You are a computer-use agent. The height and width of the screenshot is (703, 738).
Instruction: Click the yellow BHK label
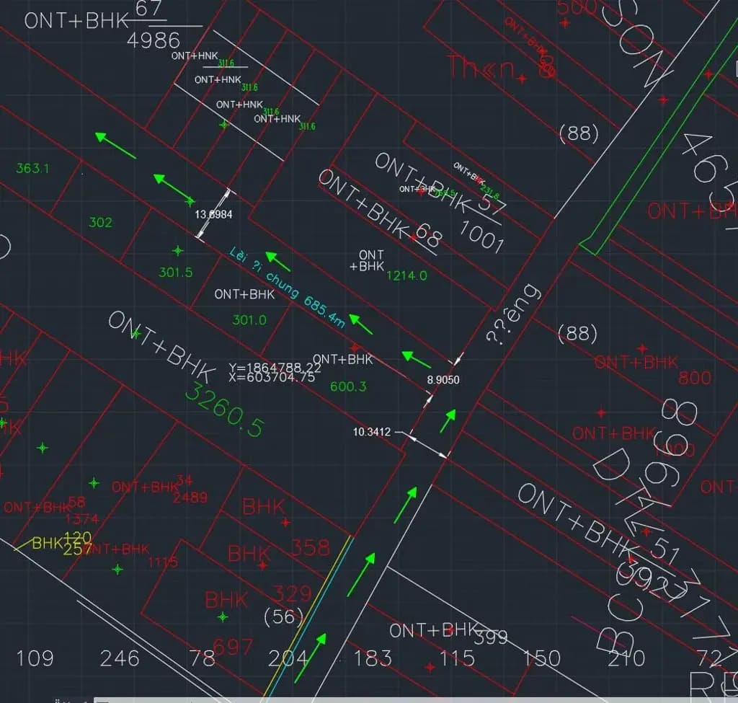(47, 544)
